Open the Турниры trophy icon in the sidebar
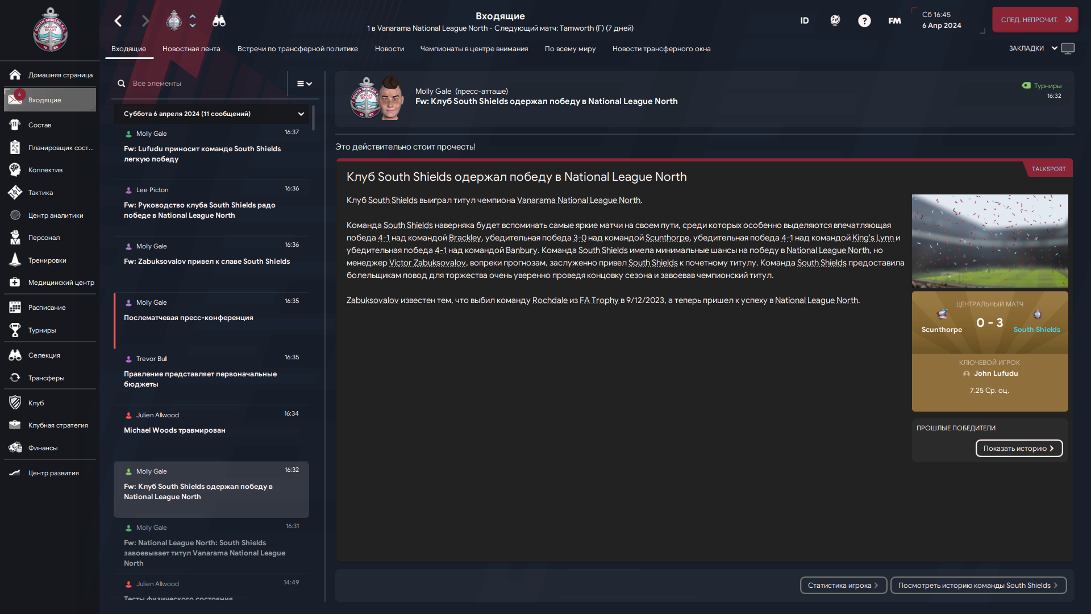Viewport: 1091px width, 614px height. tap(15, 330)
